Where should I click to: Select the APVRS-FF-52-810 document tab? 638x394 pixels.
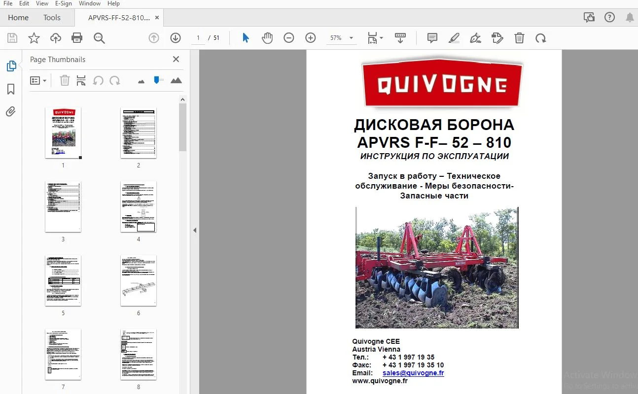pyautogui.click(x=119, y=17)
